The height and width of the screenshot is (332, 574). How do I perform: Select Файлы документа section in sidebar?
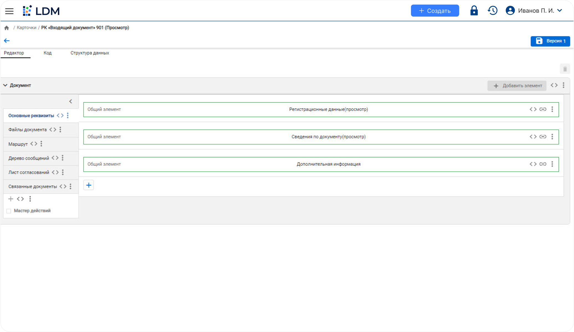click(27, 130)
